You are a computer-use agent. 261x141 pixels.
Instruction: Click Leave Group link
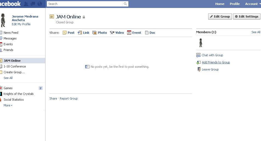tap(210, 69)
